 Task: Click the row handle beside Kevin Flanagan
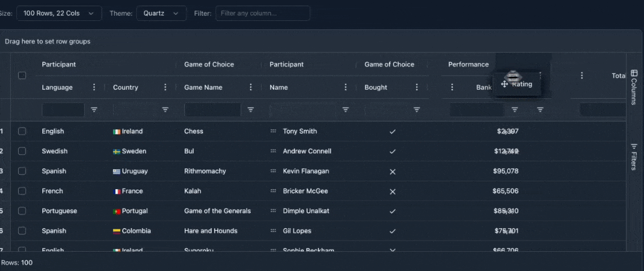point(273,171)
